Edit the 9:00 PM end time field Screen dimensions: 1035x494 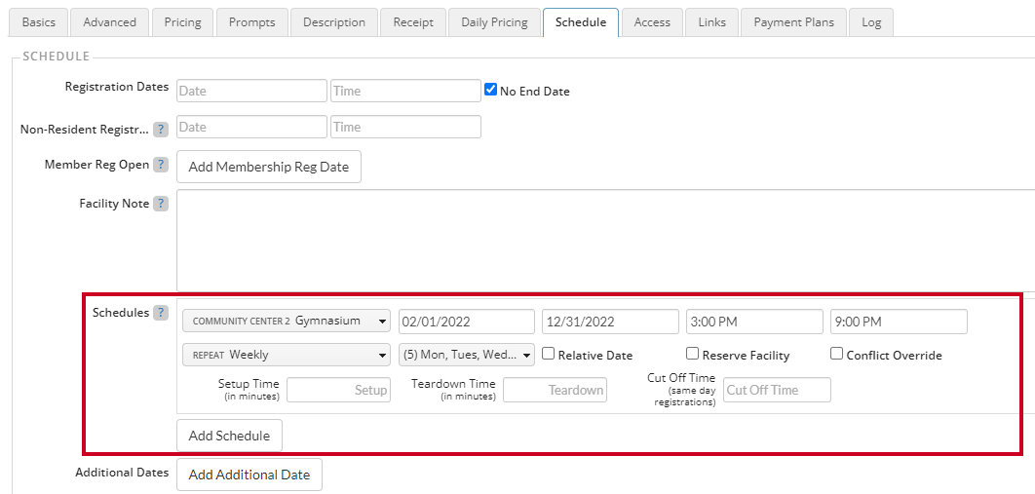click(899, 322)
